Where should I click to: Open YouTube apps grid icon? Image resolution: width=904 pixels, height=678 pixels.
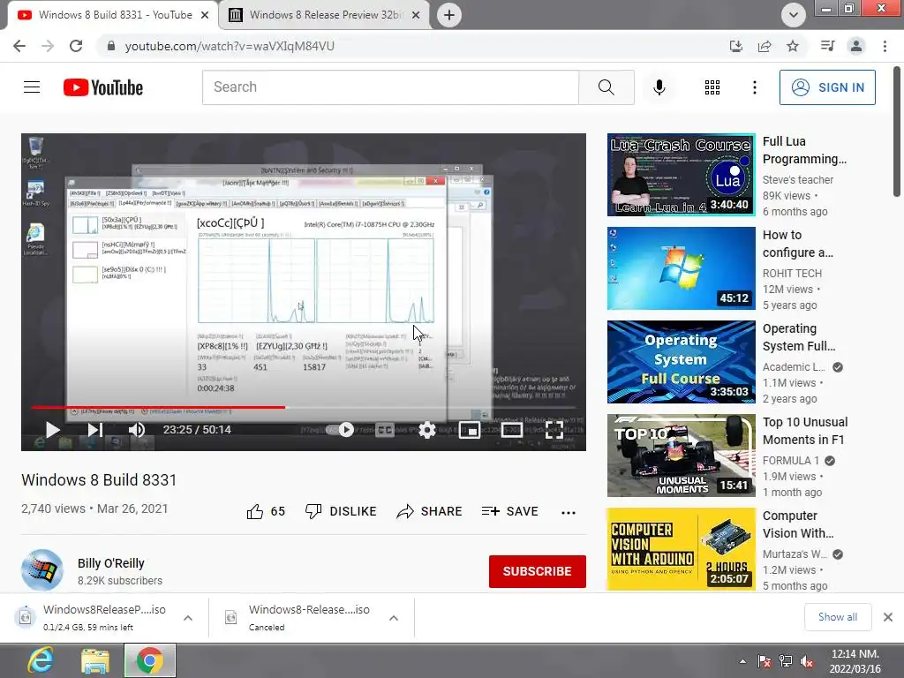712,87
